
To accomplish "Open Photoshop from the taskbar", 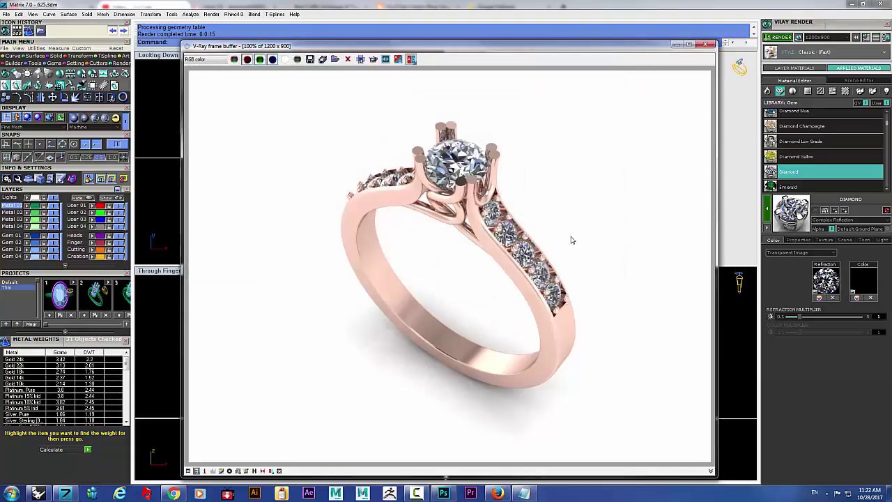I will 443,493.
